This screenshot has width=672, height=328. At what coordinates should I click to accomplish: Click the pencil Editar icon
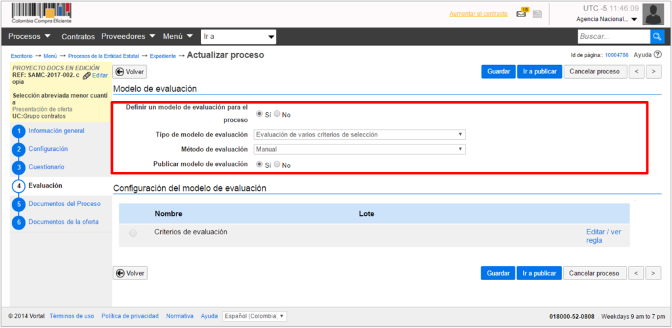point(87,76)
